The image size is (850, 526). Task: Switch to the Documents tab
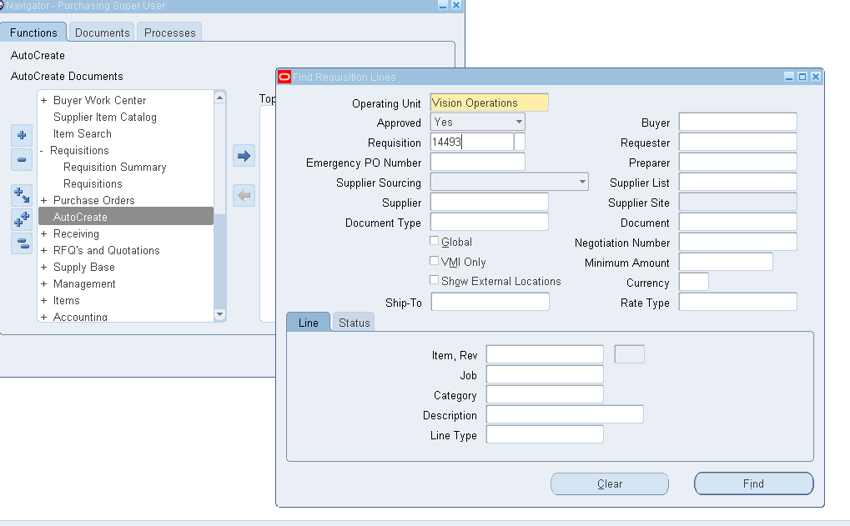[101, 33]
